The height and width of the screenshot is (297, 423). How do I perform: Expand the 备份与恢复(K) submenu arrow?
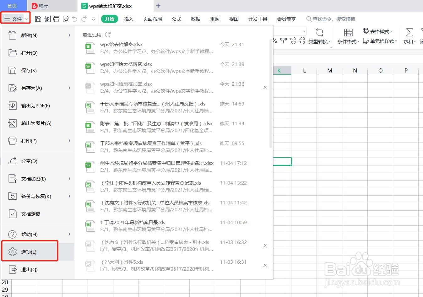[x=70, y=196]
